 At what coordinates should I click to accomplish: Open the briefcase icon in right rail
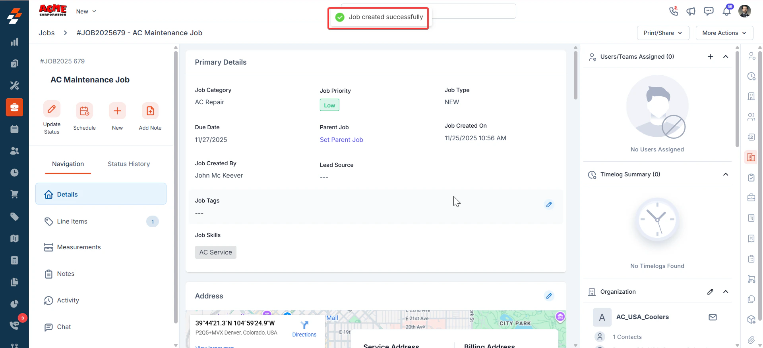click(x=751, y=197)
